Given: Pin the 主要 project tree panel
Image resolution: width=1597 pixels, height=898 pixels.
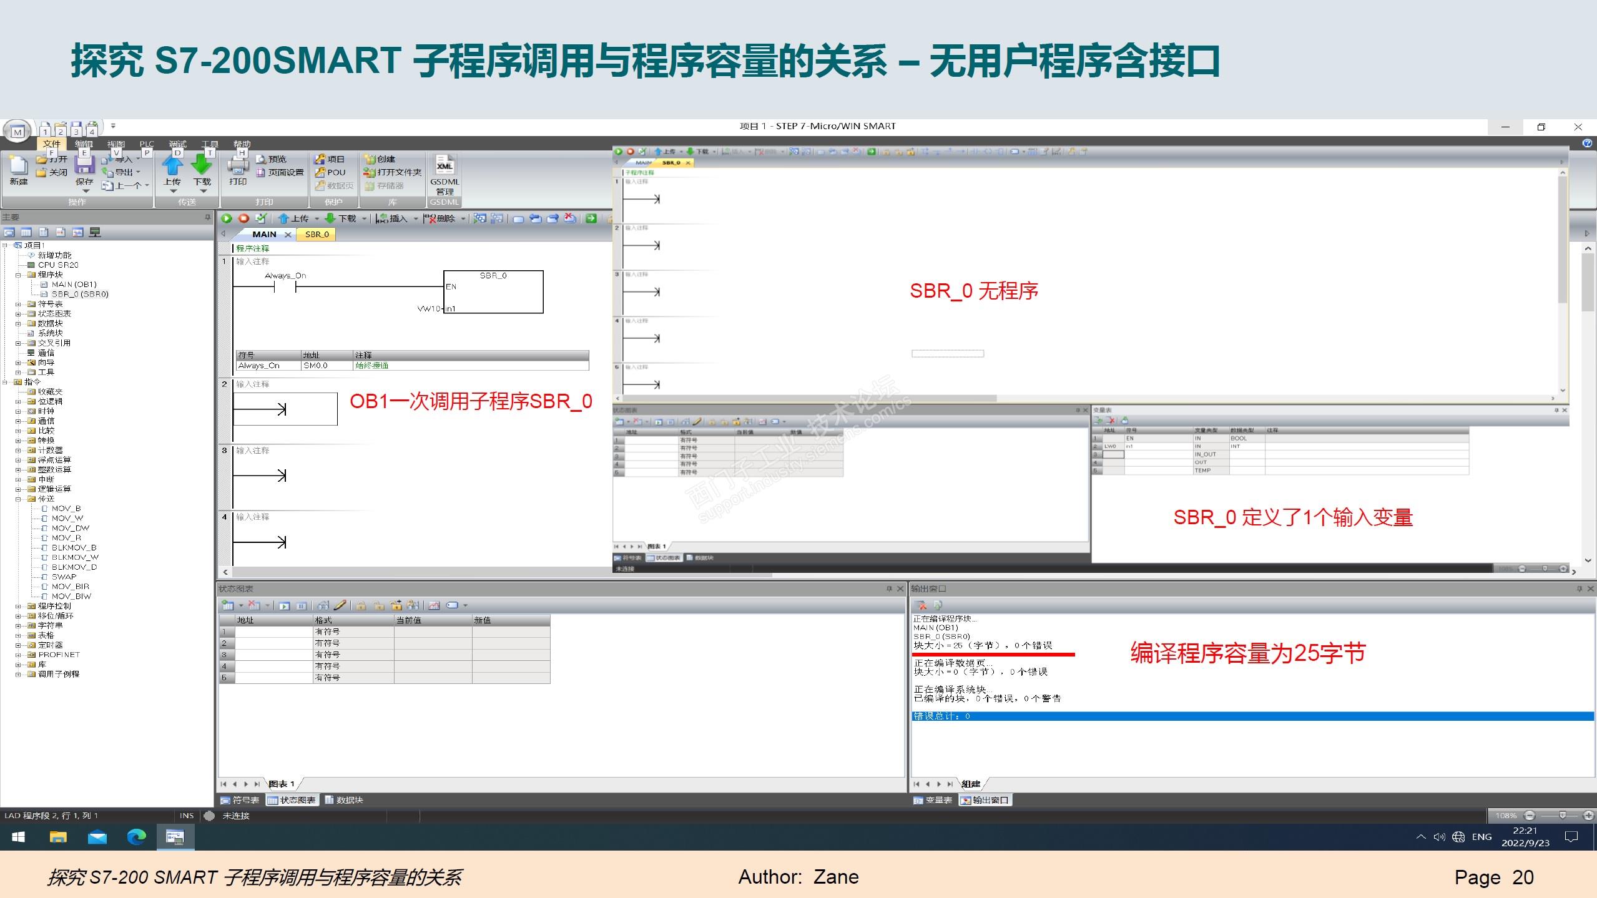Looking at the screenshot, I should pos(207,217).
